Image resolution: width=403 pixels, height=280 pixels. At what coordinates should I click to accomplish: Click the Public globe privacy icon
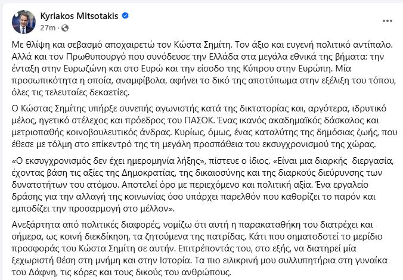click(64, 28)
